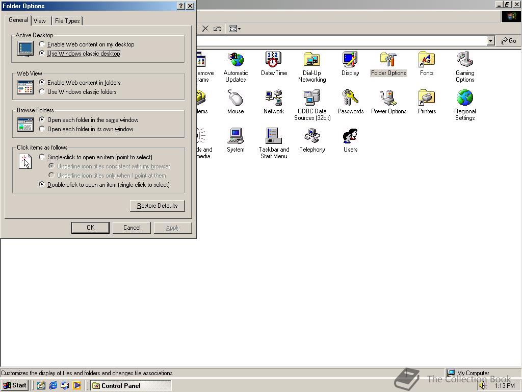The image size is (522, 392).
Task: Click the Delete (X) toolbar icon
Action: 205,29
